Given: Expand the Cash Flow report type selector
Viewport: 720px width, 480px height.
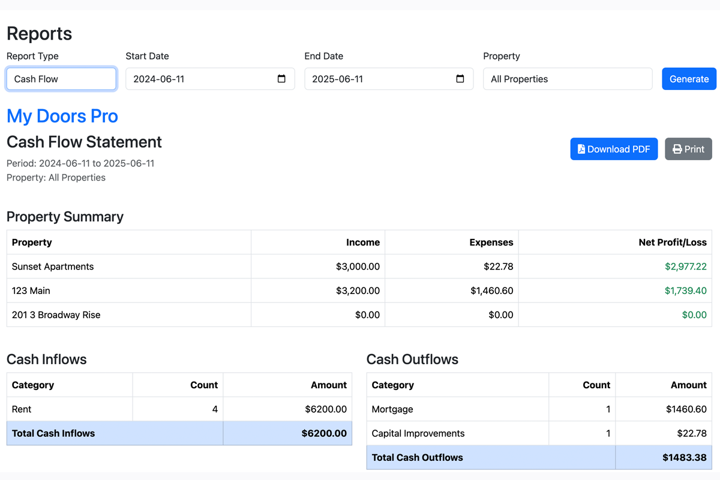Looking at the screenshot, I should click(x=61, y=79).
